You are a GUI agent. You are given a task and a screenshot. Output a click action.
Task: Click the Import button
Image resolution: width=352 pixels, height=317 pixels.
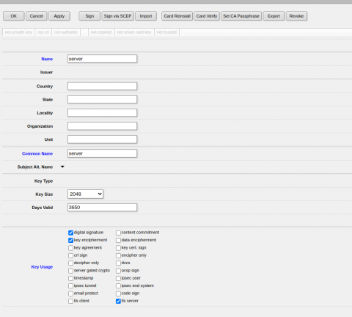tap(146, 16)
